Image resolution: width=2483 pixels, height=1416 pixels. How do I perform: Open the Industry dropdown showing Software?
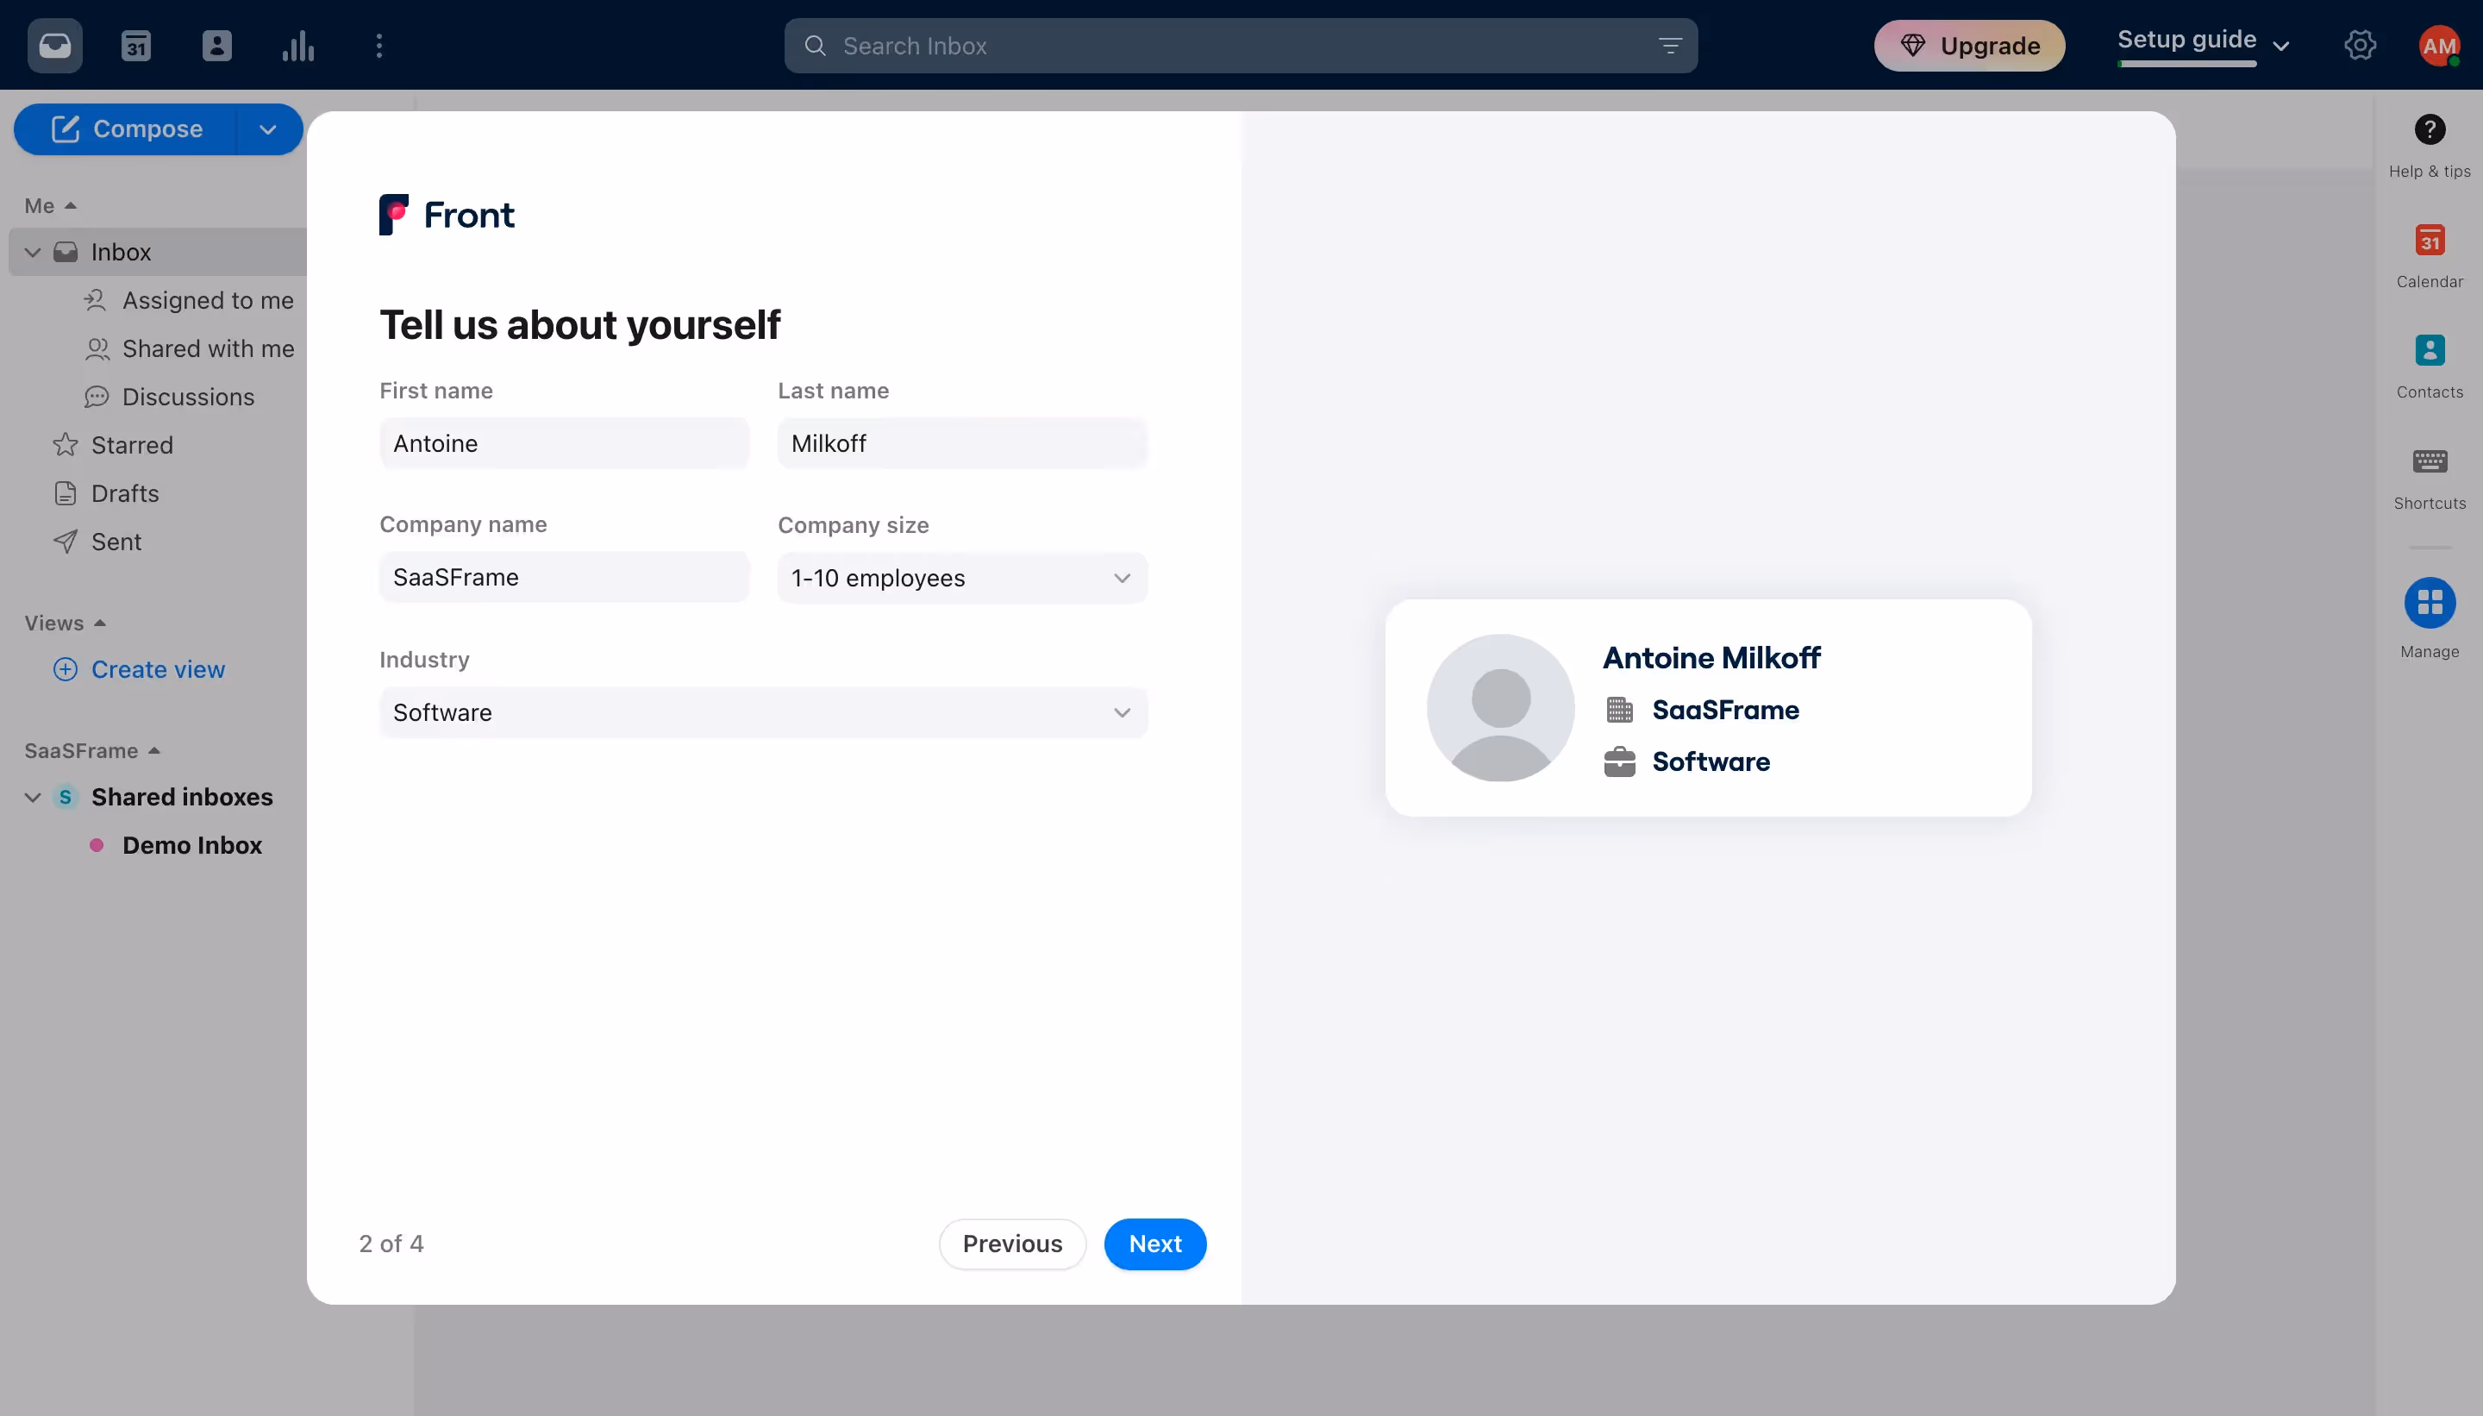pos(762,712)
